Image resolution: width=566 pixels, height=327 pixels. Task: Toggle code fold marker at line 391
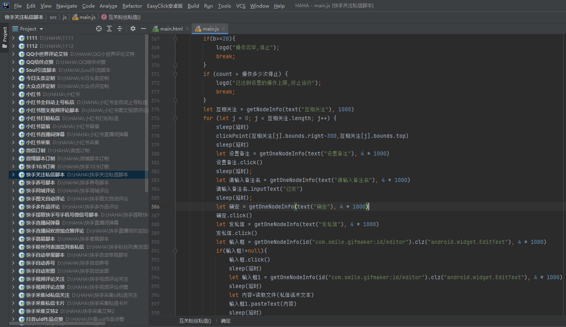tap(175, 251)
